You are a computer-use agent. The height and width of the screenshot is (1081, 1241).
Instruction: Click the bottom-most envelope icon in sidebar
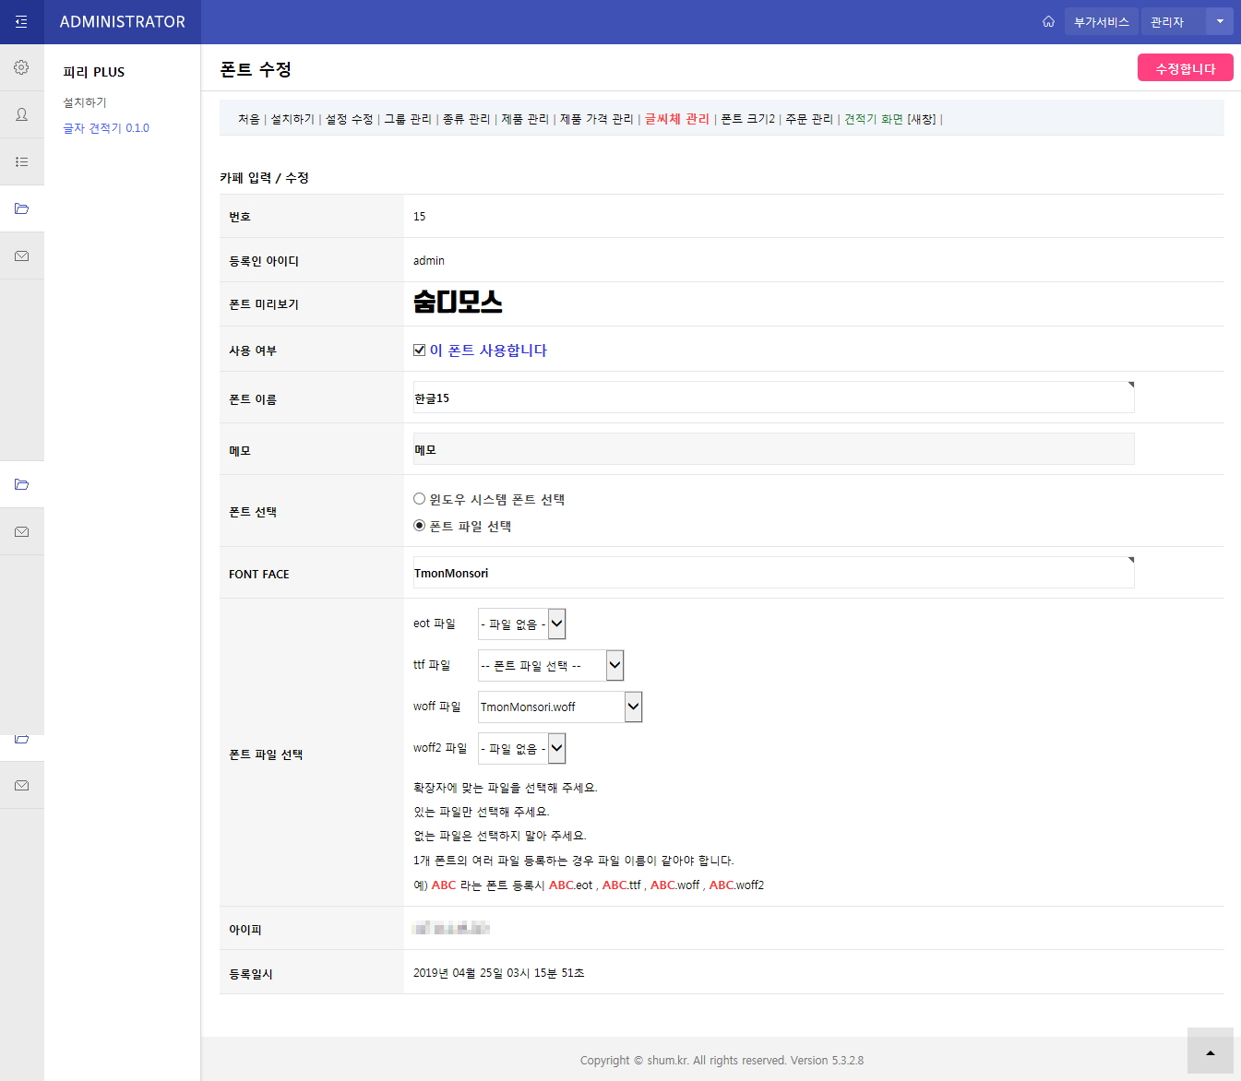(21, 786)
